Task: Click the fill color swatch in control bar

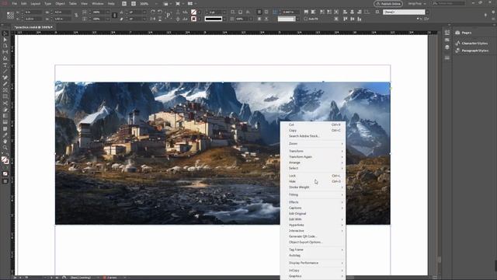Action: pos(193,12)
